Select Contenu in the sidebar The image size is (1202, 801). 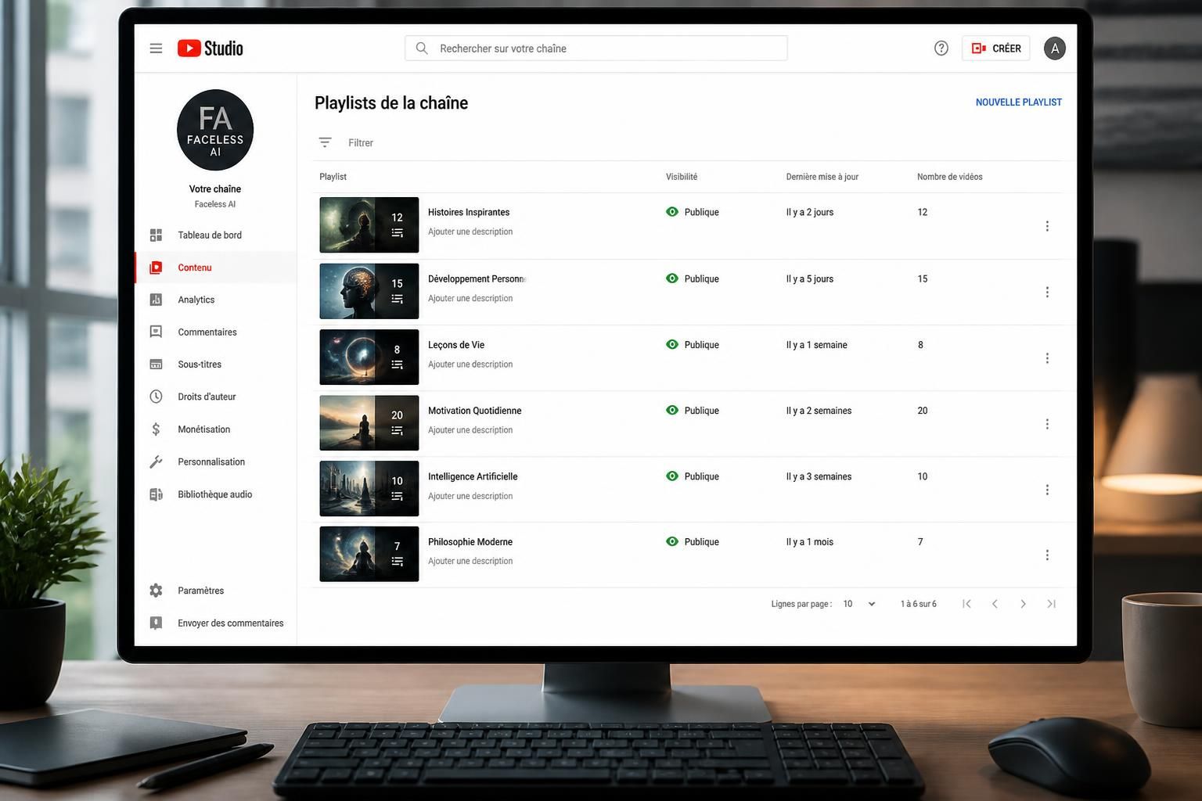click(215, 268)
